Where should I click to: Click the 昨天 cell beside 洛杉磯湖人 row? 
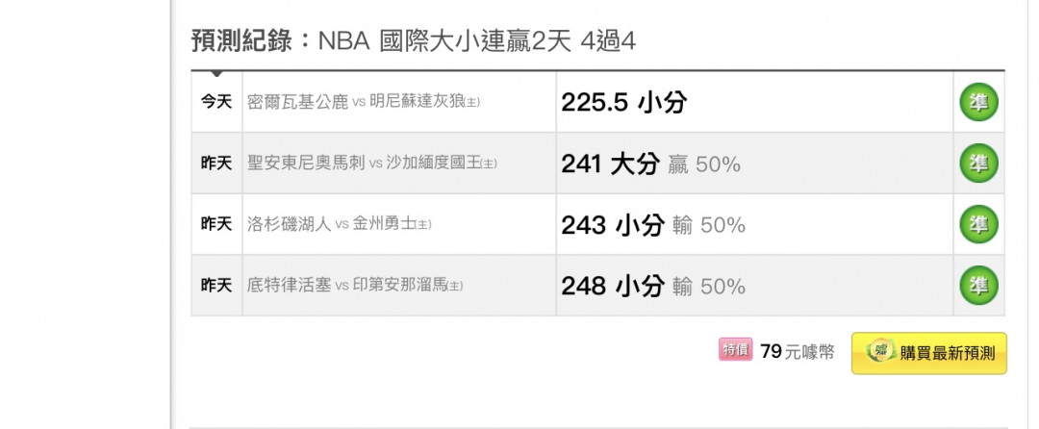[x=216, y=224]
